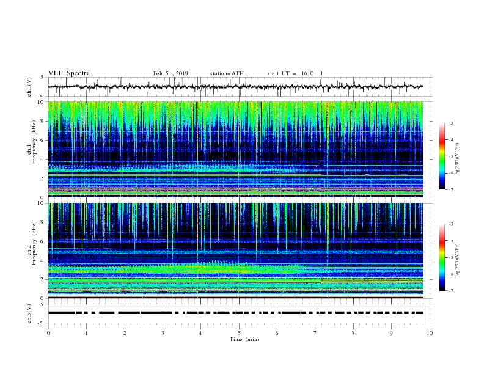Image resolution: width=484 pixels, height=374 pixels.
Task: Click the "0" tick on the Time axis
Action: [x=48, y=333]
